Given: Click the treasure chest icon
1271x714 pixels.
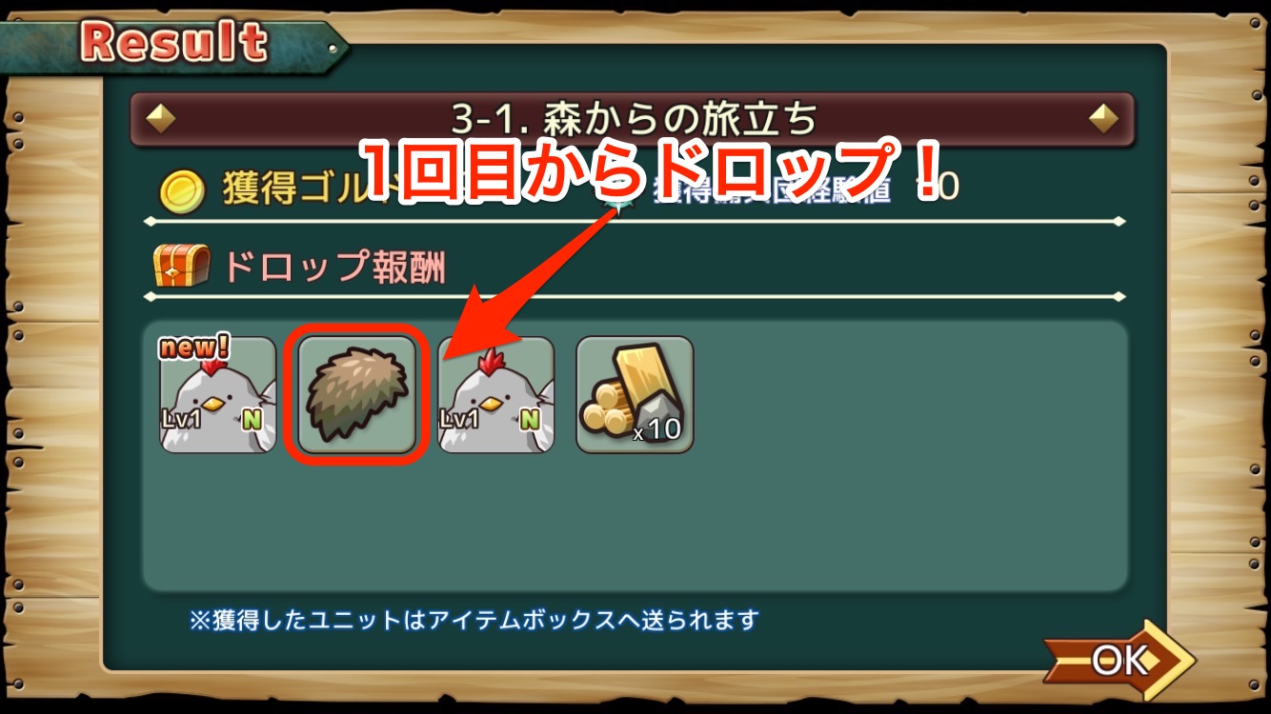Looking at the screenshot, I should click(x=181, y=268).
